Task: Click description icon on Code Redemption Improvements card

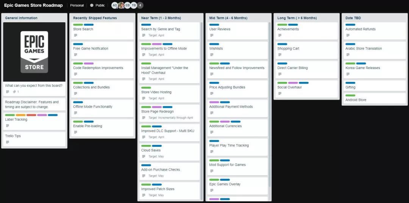Action: (x=75, y=74)
